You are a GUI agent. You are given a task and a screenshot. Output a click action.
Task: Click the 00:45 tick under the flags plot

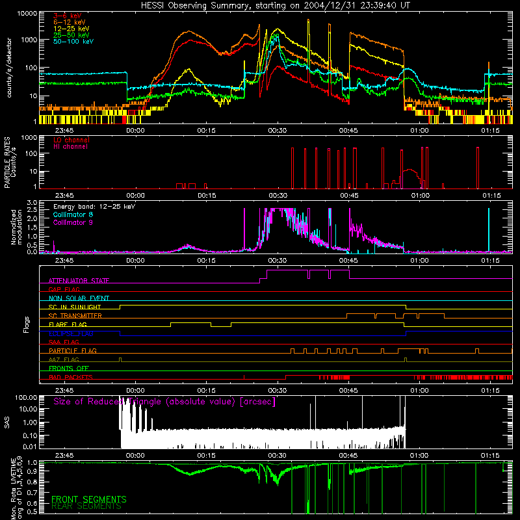click(348, 391)
